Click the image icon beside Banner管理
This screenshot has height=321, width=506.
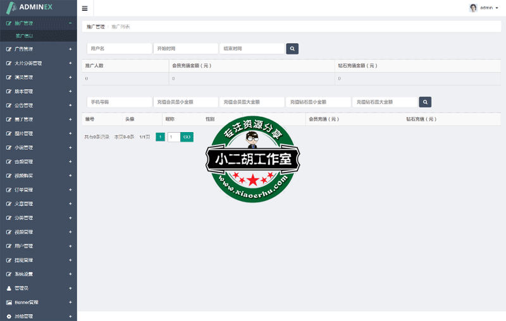[9, 302]
